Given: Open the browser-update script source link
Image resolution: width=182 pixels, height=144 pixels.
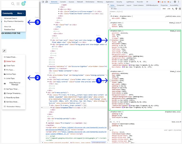Looking at the screenshot, I should click(x=76, y=133).
